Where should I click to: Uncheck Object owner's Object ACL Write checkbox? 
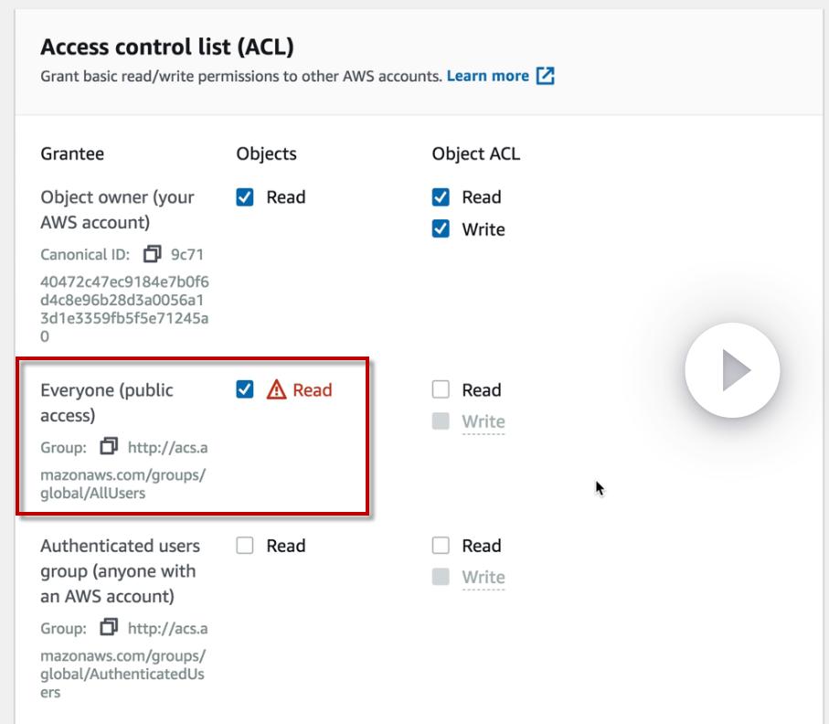(x=441, y=229)
